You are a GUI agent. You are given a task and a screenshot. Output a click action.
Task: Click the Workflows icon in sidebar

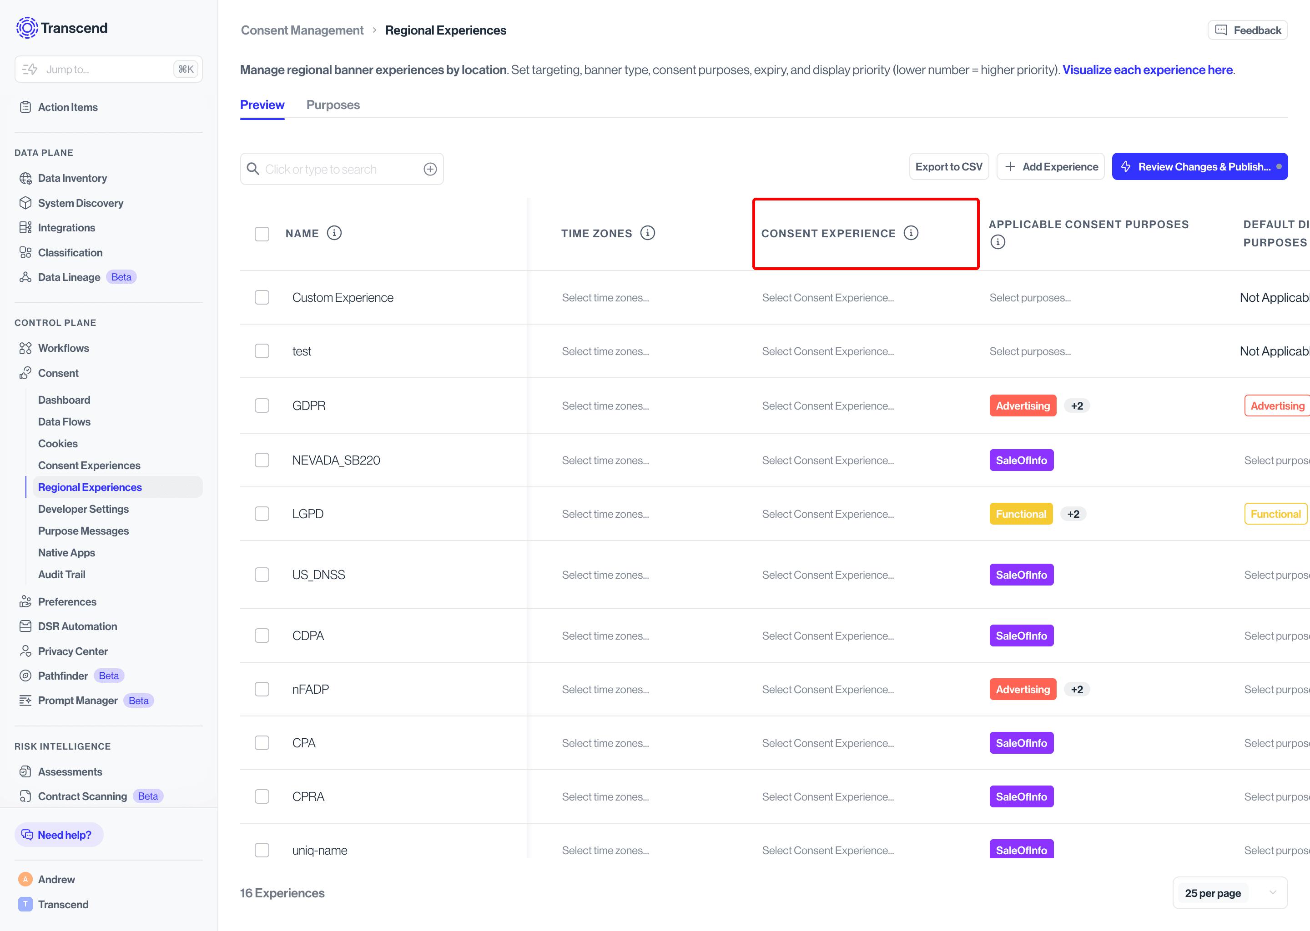pos(25,348)
